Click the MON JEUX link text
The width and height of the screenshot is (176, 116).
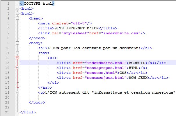(138, 78)
